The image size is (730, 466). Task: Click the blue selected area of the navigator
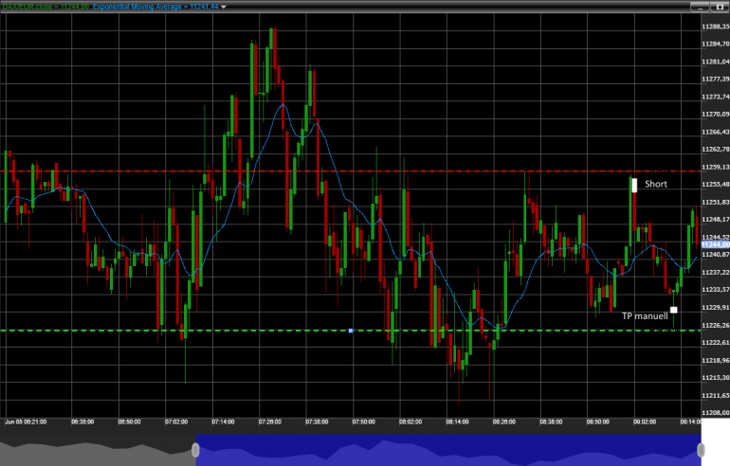(x=447, y=450)
